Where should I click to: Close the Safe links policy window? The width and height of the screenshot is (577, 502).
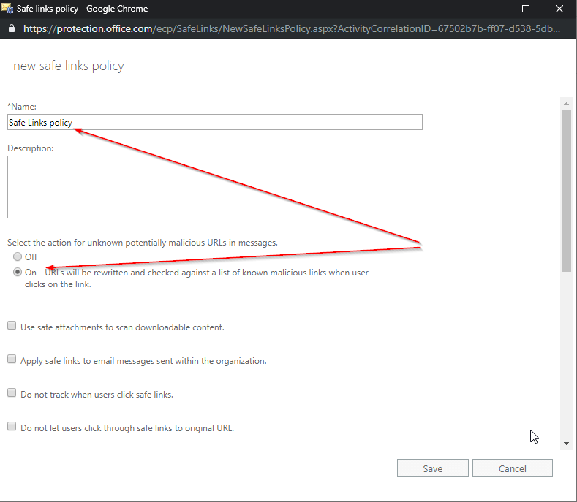click(559, 9)
